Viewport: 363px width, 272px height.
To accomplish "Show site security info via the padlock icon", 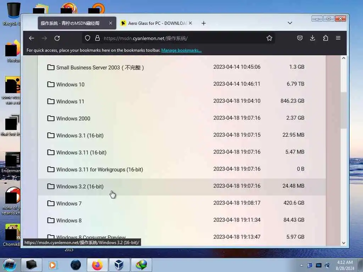I will [97, 38].
